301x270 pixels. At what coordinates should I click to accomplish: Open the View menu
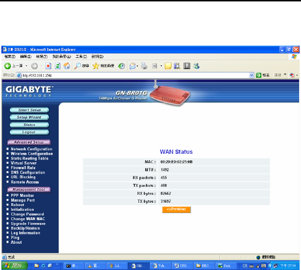[42, 56]
